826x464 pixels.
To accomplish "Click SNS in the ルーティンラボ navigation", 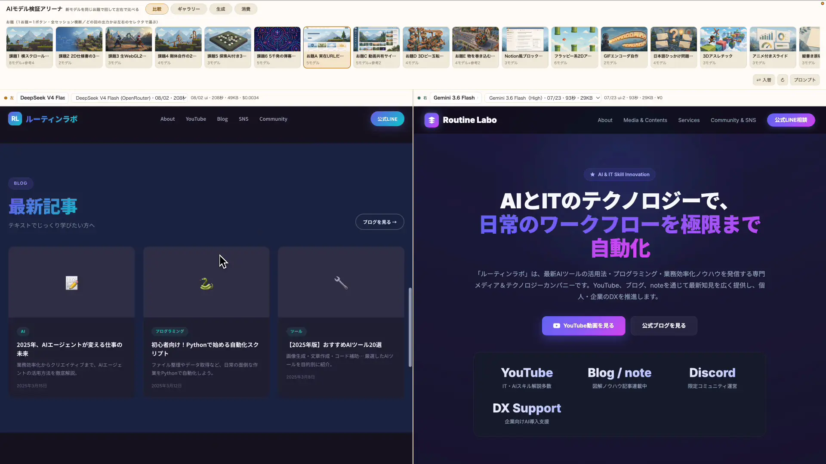I will [x=243, y=119].
